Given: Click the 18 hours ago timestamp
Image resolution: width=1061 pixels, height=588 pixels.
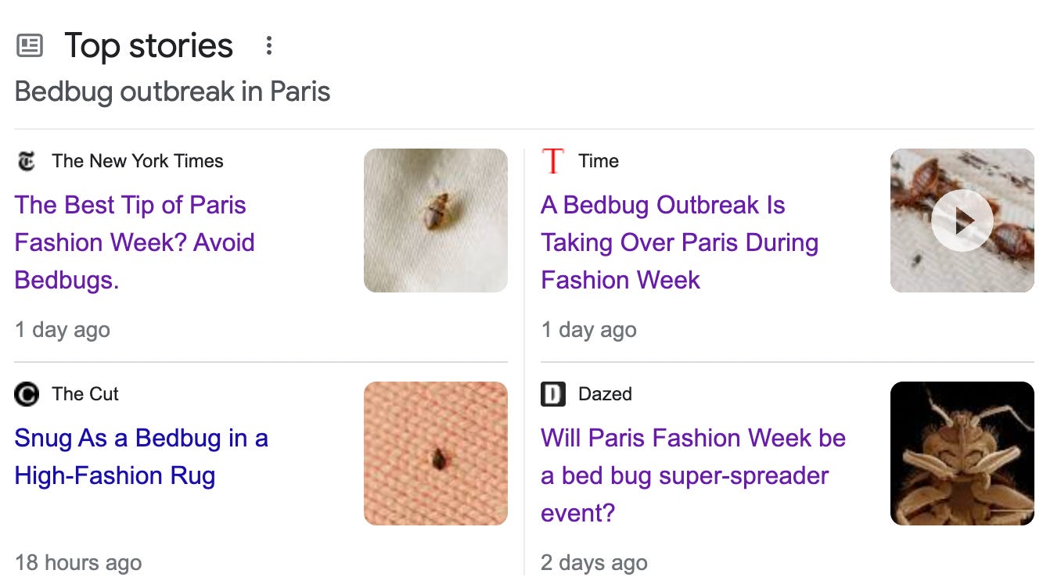Looking at the screenshot, I should [77, 562].
